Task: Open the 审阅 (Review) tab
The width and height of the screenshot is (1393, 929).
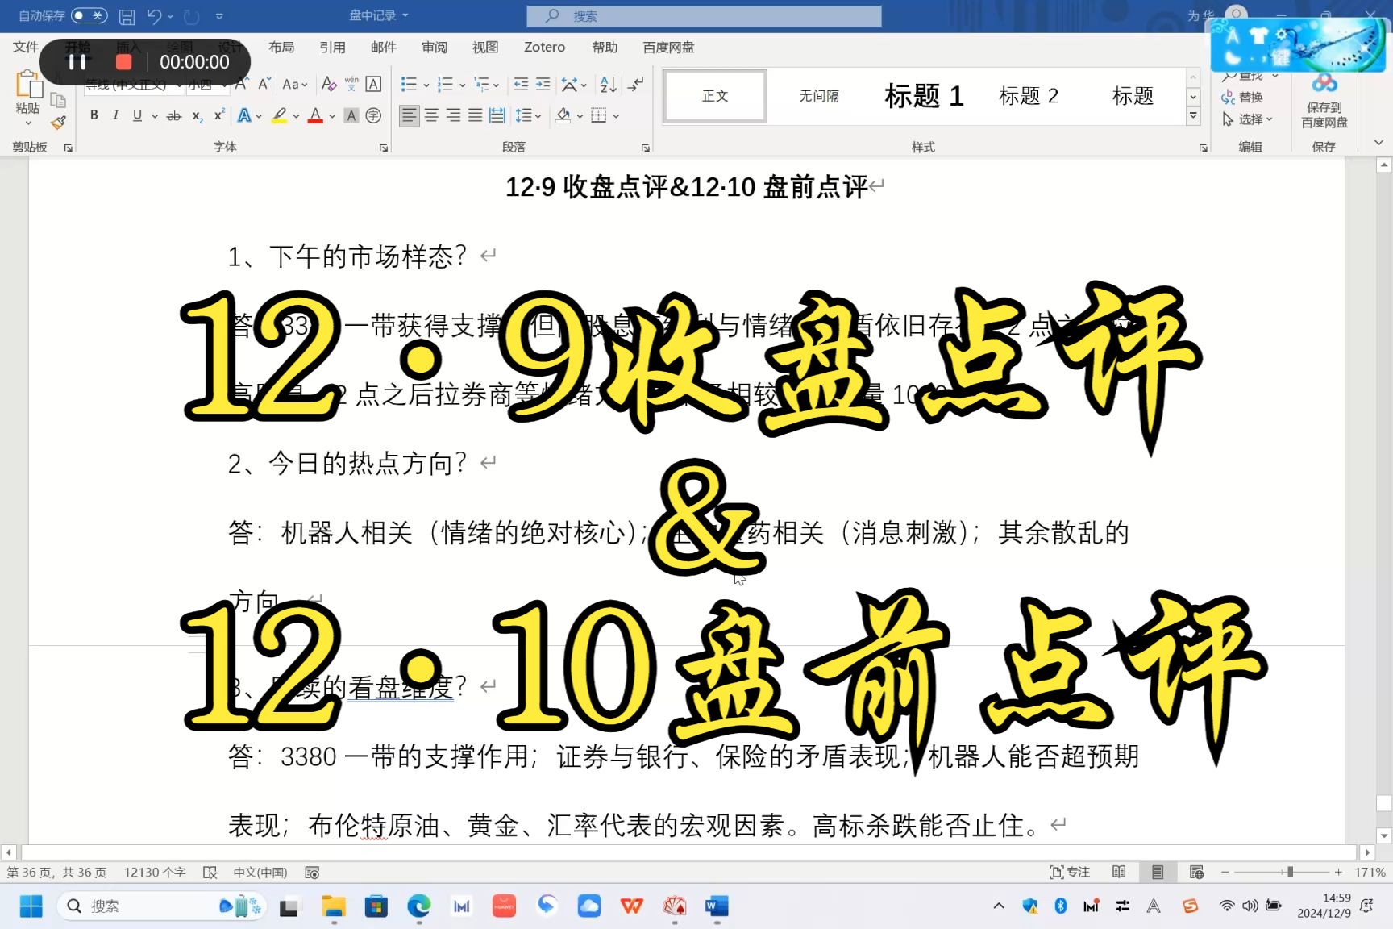Action: (435, 47)
